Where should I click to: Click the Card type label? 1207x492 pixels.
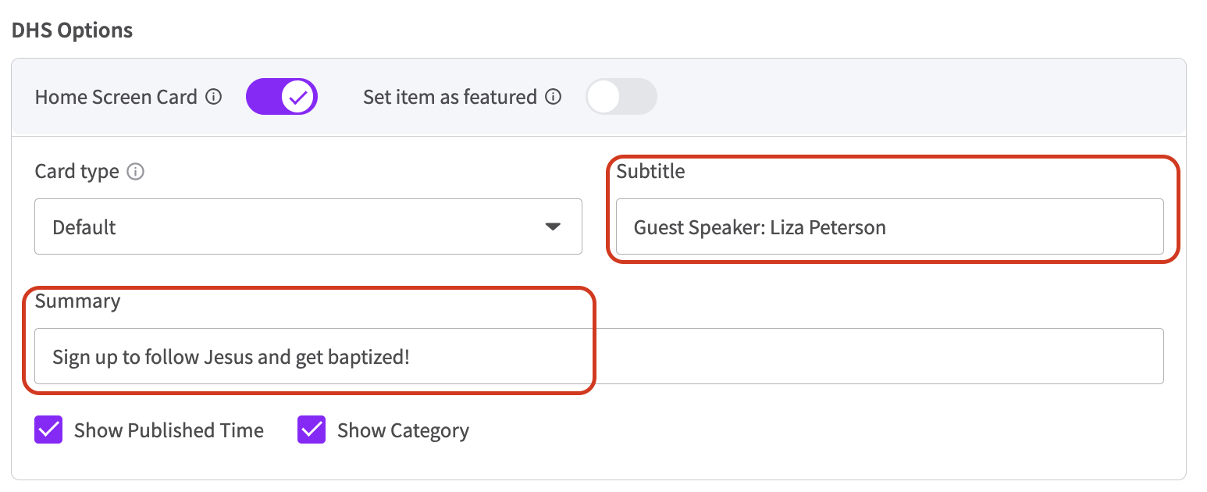(x=77, y=172)
